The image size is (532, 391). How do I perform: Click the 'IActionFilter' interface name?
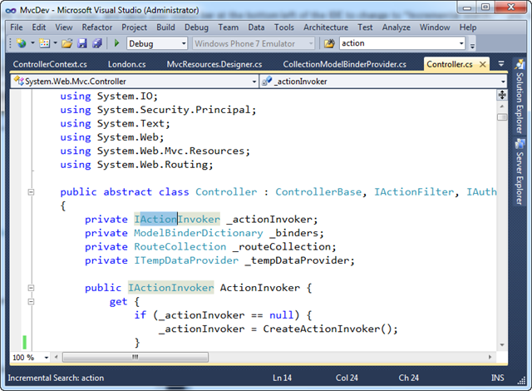pyautogui.click(x=414, y=192)
